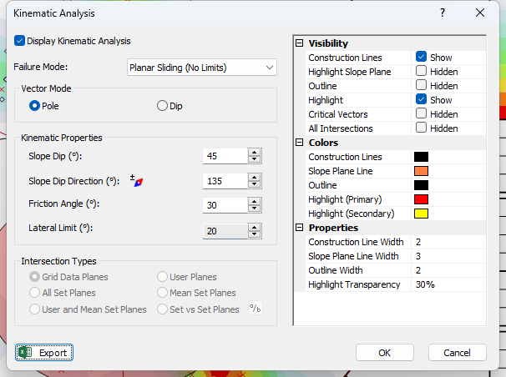Pick the Construction Lines black color swatch

421,157
